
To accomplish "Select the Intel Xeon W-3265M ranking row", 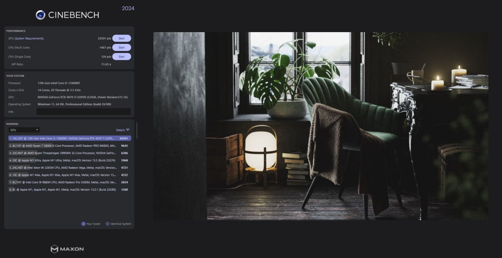I will coord(70,168).
